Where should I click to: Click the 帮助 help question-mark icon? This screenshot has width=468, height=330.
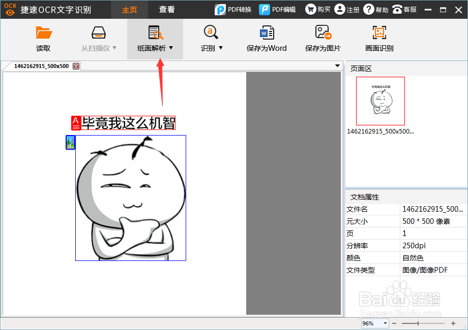[368, 9]
